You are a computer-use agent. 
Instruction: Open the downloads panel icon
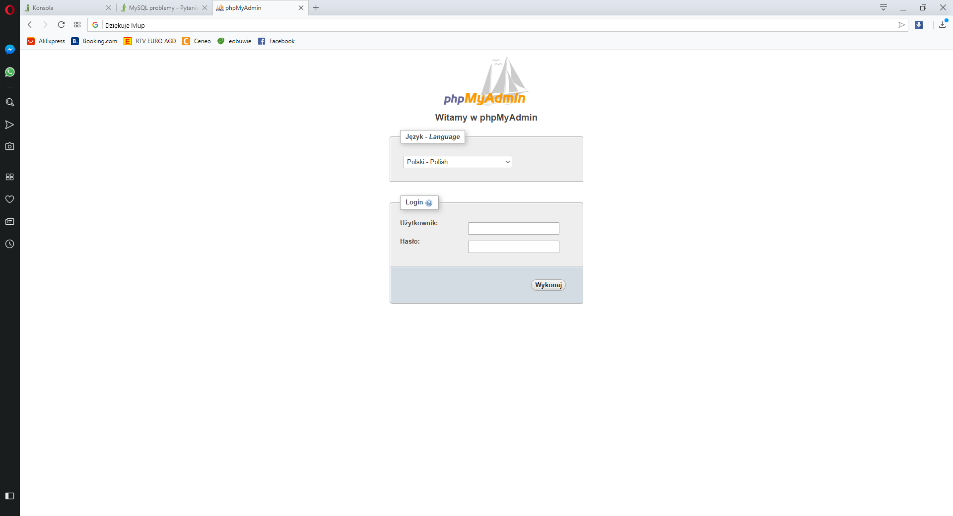pyautogui.click(x=942, y=25)
